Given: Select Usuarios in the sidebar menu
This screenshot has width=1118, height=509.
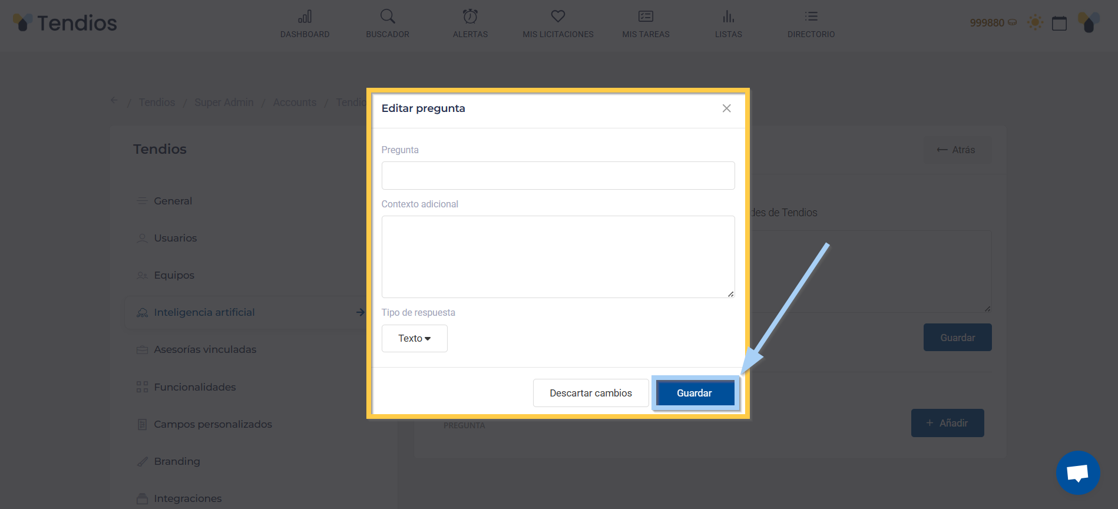Looking at the screenshot, I should (175, 238).
